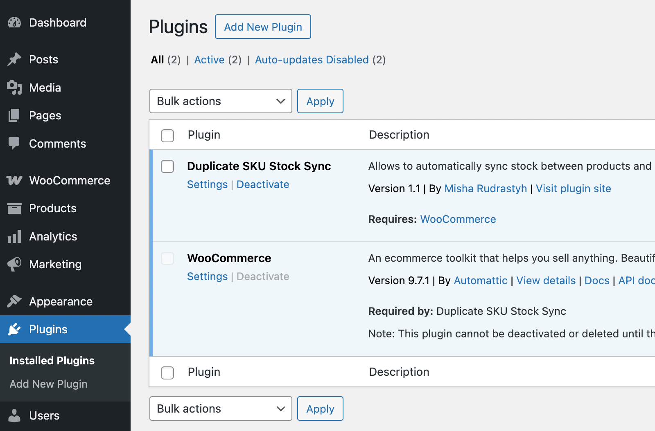This screenshot has height=431, width=655.
Task: Click the bottom Apply button
Action: pos(320,409)
